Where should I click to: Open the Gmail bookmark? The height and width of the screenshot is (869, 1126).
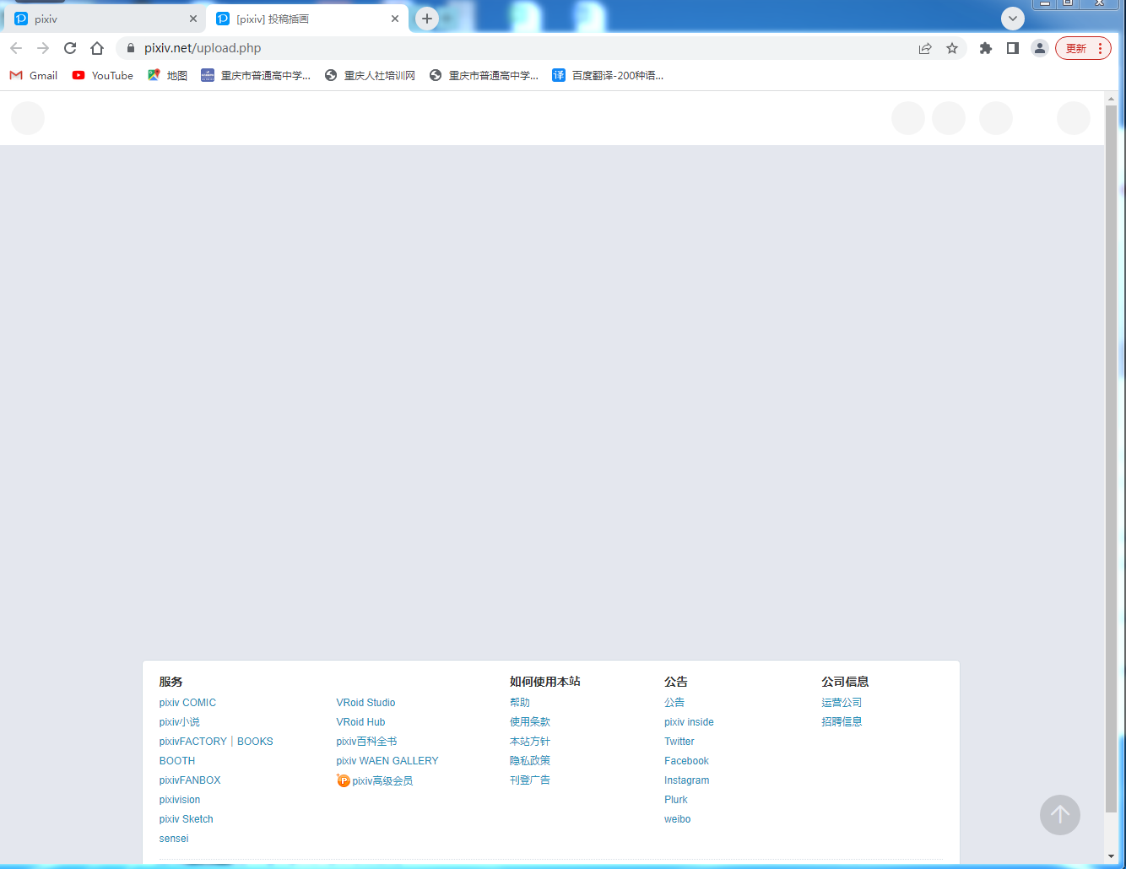34,75
